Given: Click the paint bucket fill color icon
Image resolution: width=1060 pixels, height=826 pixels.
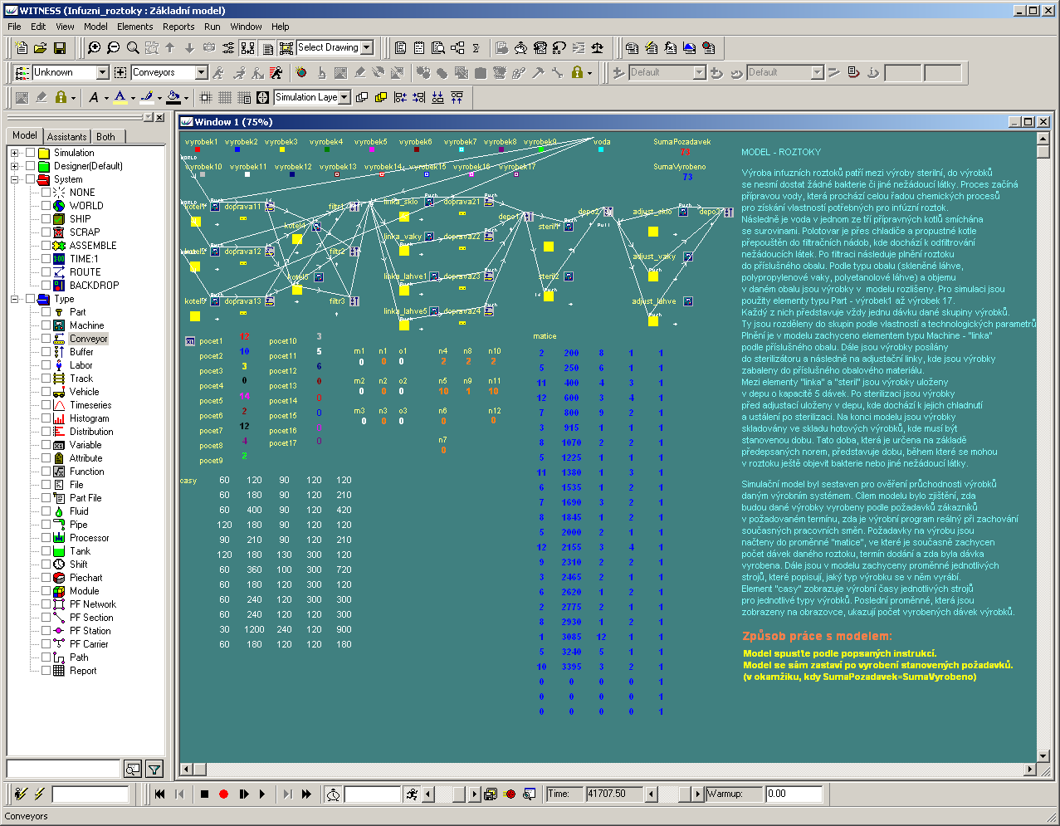Looking at the screenshot, I should pos(173,97).
